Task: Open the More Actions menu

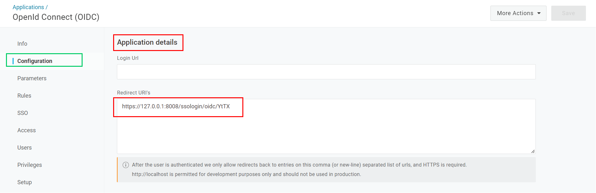Action: point(518,13)
